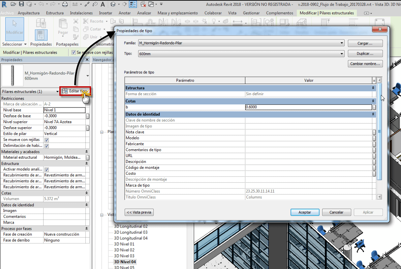Click the Nivel base field showing Nivel 1
Screen dimensions: 401x269
(x=64, y=110)
